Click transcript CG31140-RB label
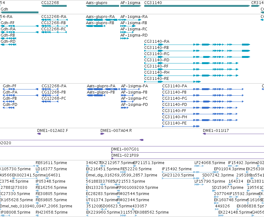Image resolution: width=264 pixels, height=217 pixels. (157, 48)
